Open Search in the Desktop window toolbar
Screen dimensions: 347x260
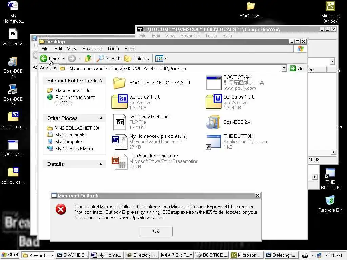tap(108, 58)
